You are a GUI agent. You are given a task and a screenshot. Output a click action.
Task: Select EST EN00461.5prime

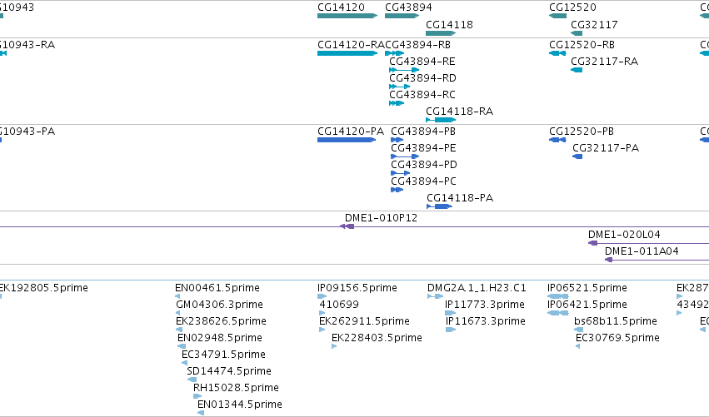pos(177,296)
